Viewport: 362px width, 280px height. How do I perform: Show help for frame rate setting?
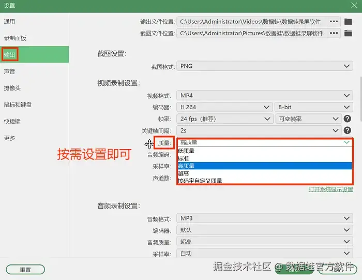pyautogui.click(x=347, y=119)
